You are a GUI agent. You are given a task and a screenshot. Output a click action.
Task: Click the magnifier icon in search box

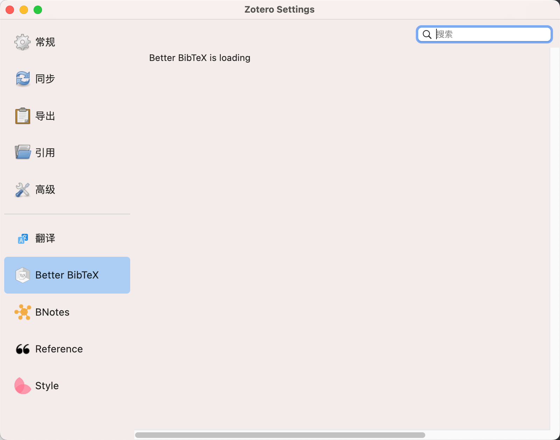point(427,34)
